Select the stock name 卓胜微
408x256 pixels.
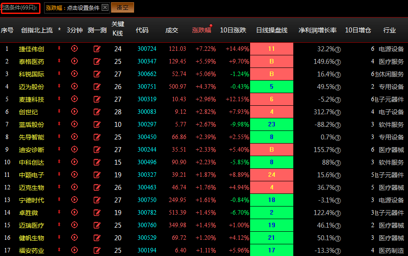tap(28, 213)
